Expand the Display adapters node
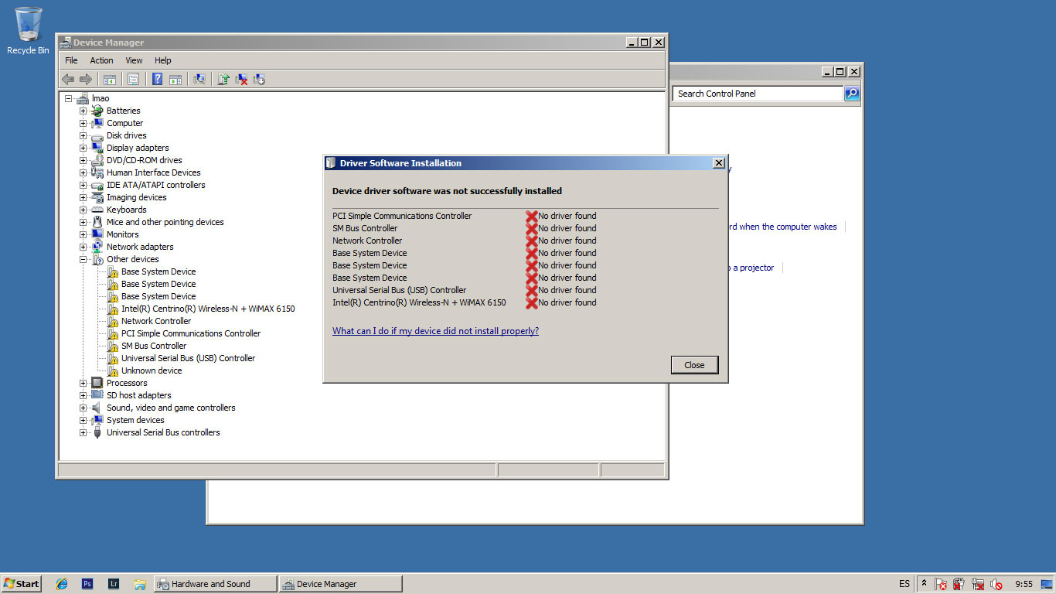The image size is (1056, 594). (x=83, y=148)
